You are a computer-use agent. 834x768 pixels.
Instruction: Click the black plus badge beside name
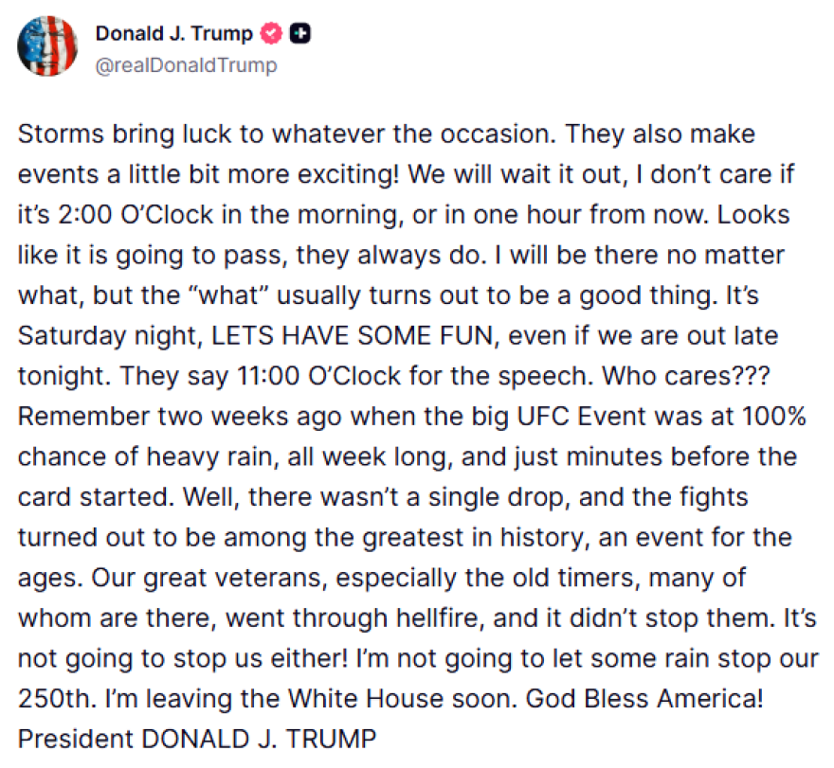click(300, 33)
